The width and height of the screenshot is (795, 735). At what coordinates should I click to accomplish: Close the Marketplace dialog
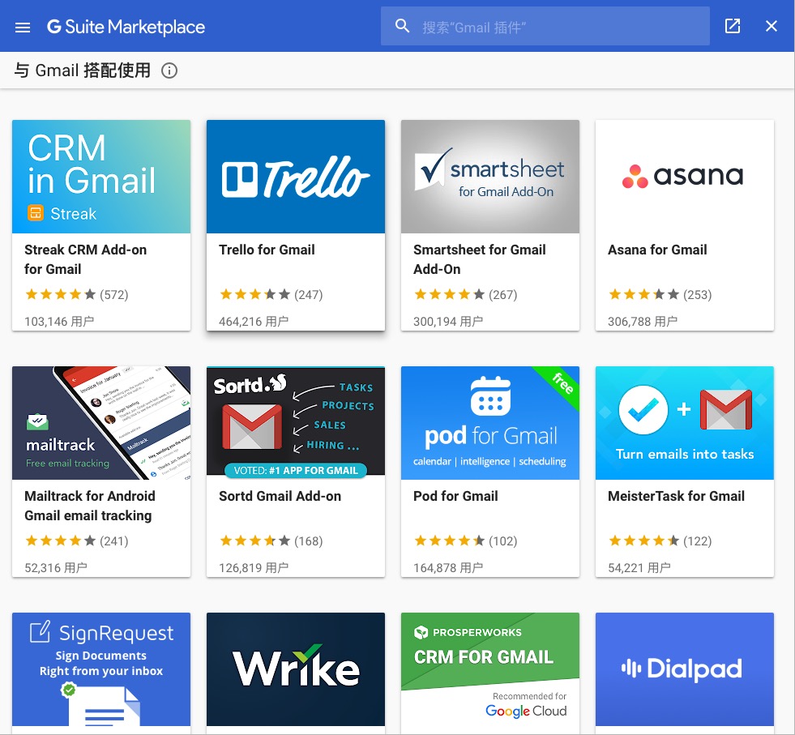(x=771, y=26)
